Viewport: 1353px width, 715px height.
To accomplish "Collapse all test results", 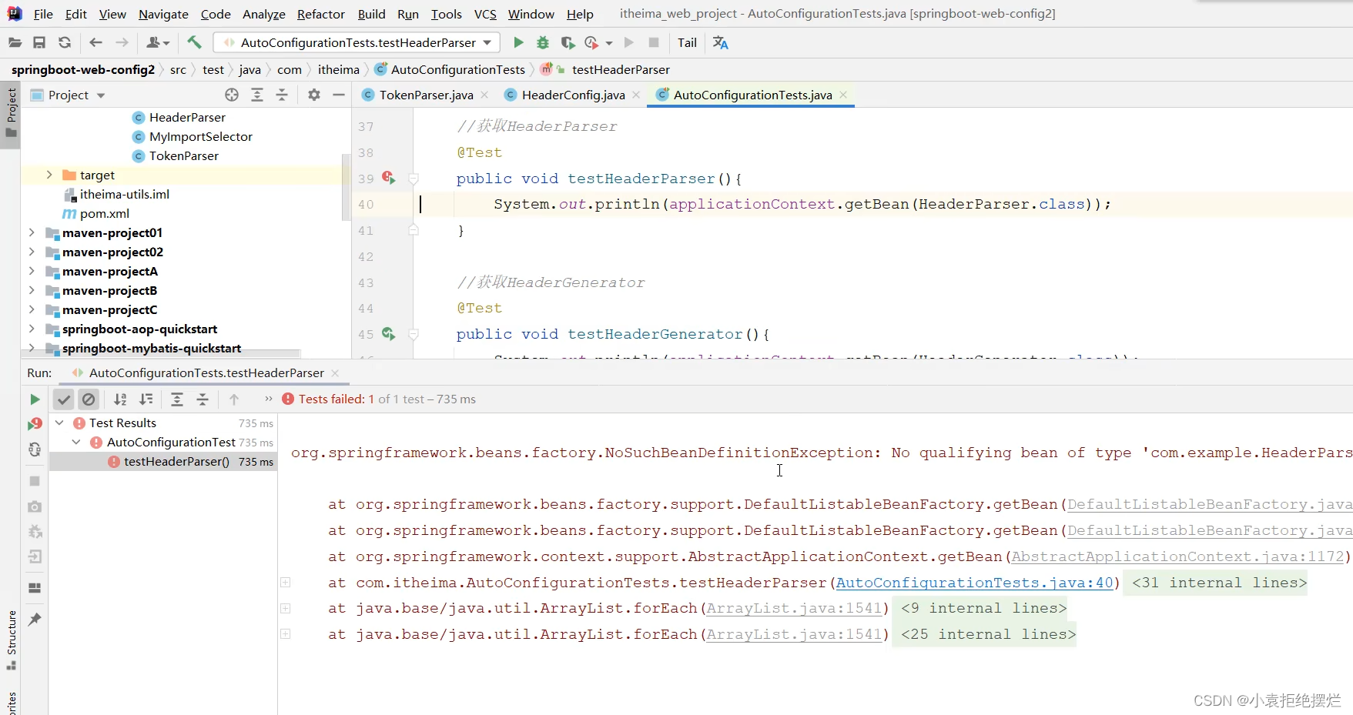I will click(203, 399).
